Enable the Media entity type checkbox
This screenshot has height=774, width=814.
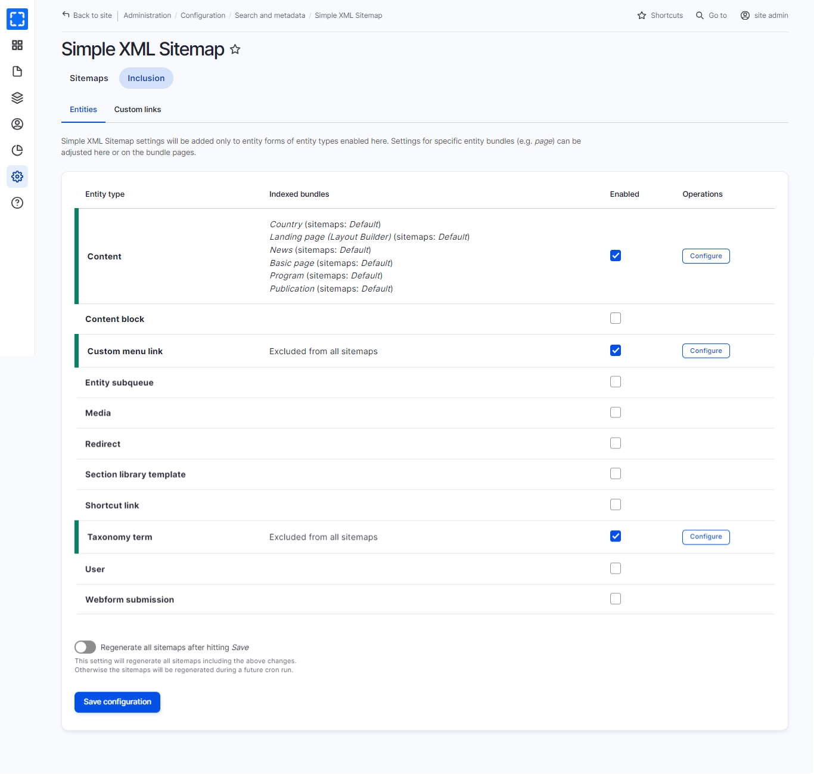616,413
